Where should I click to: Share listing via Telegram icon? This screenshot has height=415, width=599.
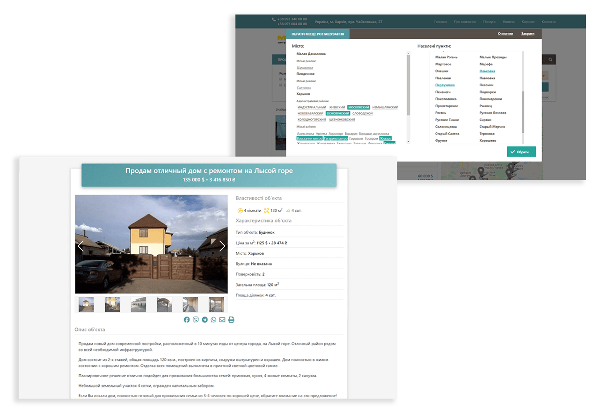pos(205,320)
